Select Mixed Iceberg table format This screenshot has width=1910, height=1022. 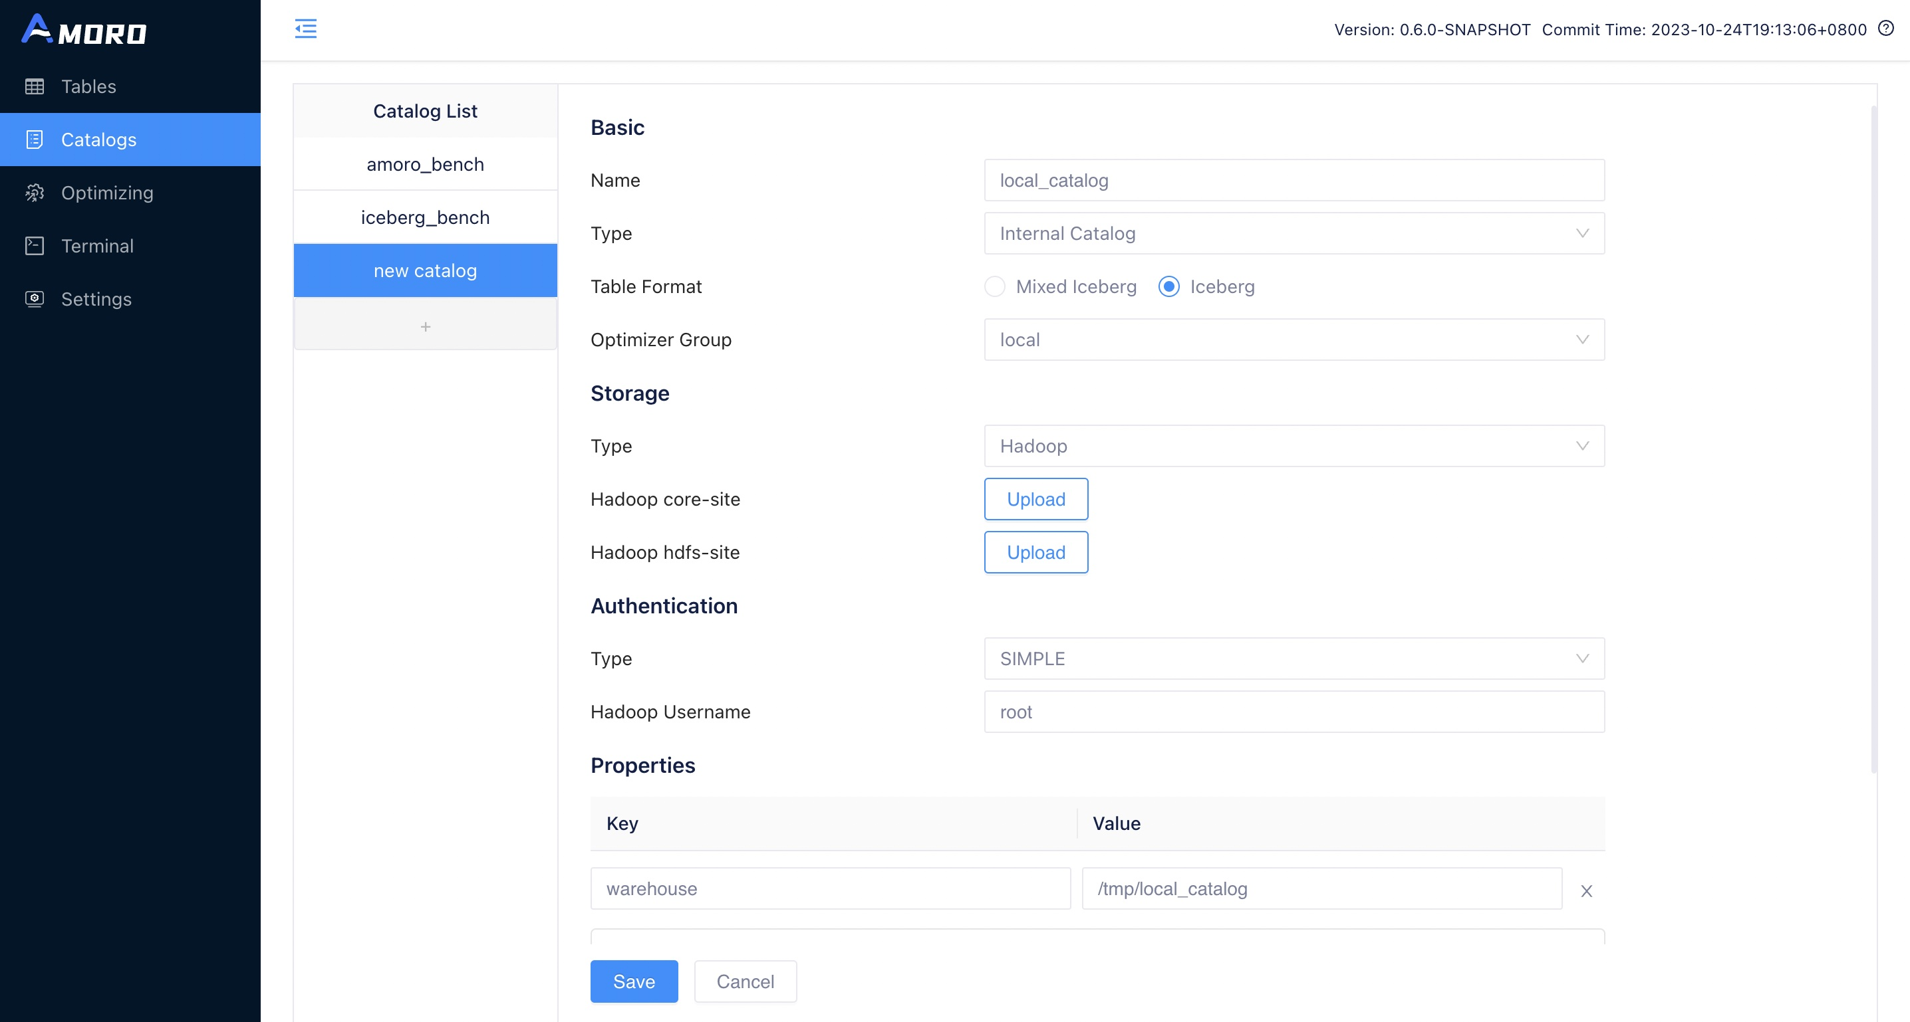coord(995,286)
